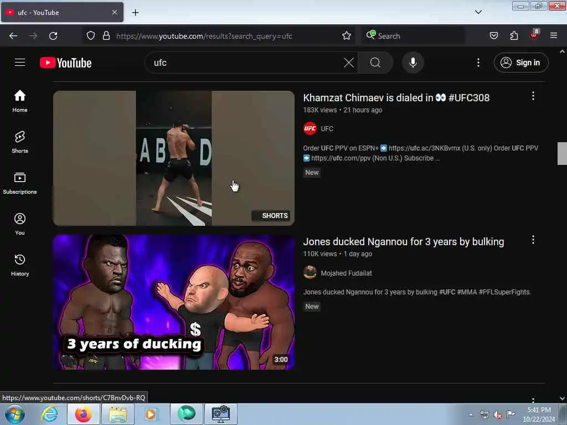Viewport: 567px width, 425px height.
Task: Open YouTube settings three-dot menu
Action: pyautogui.click(x=478, y=63)
